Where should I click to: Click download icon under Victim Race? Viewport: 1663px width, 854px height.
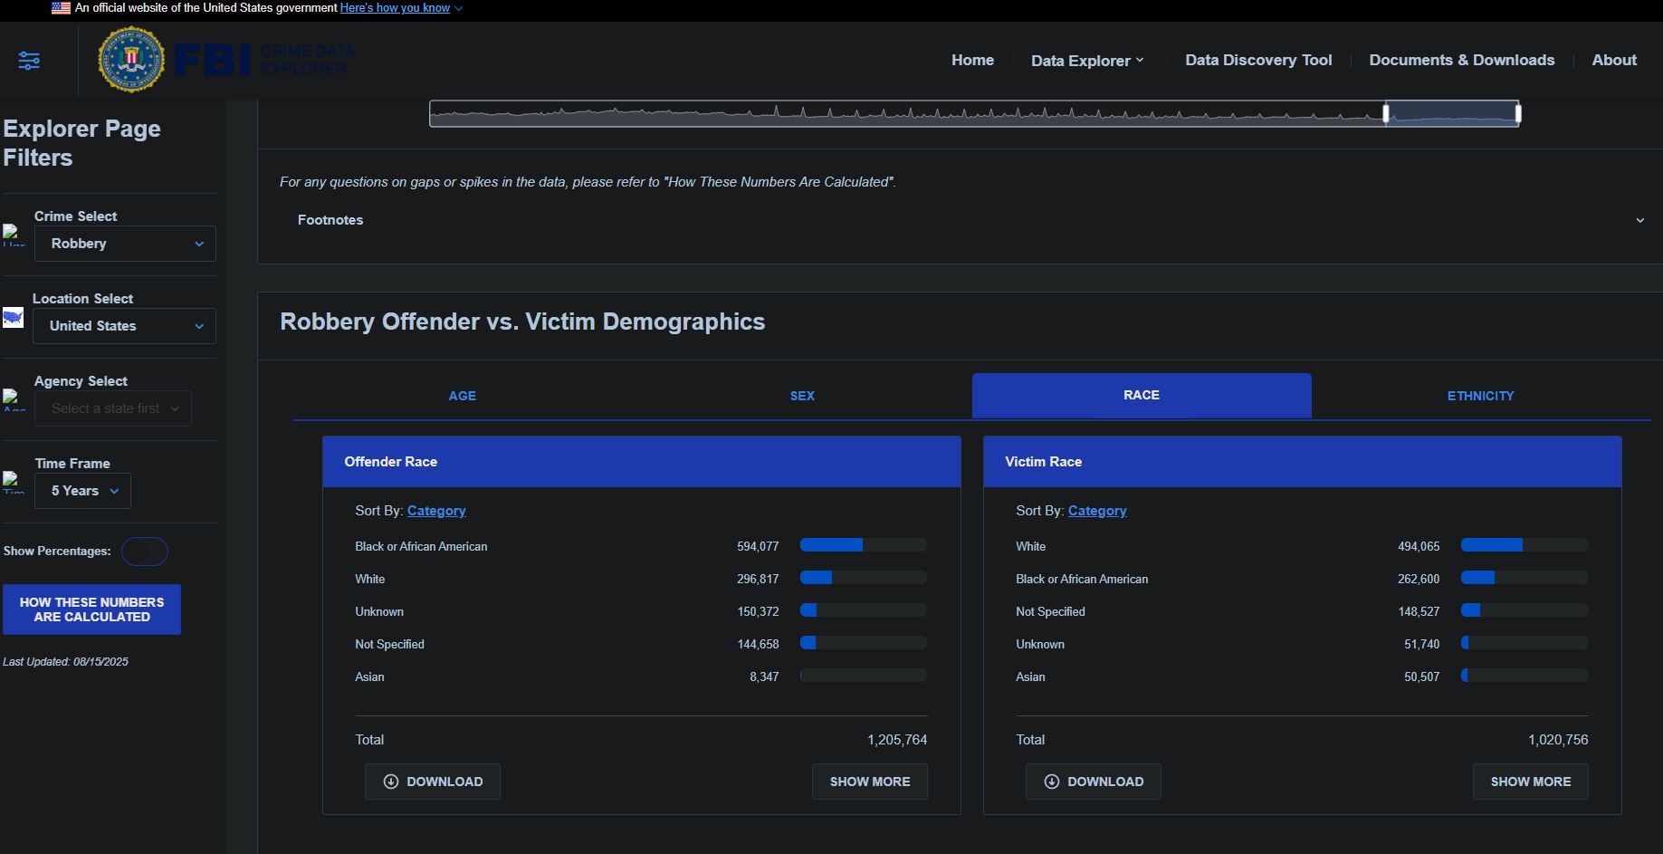click(1052, 782)
